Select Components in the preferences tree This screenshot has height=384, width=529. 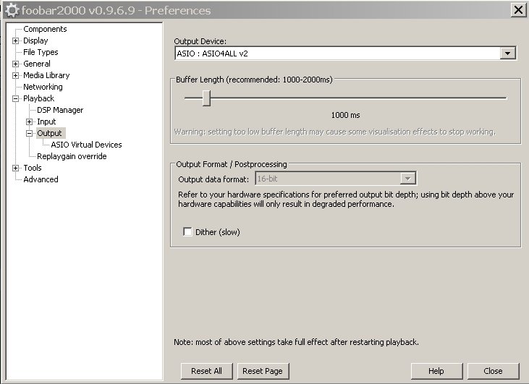45,29
